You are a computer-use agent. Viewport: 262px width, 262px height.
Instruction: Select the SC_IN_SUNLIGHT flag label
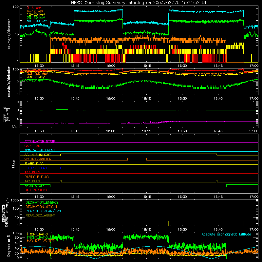[38, 155]
